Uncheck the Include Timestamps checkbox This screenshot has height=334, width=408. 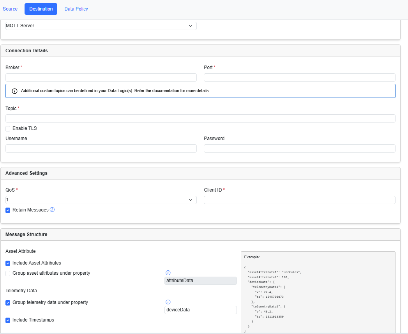point(8,320)
